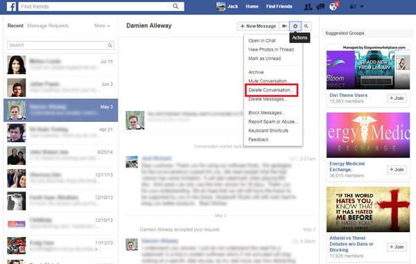Viewport: 416px width, 264px height.
Task: Choose Report Spam or Abuse
Action: click(x=273, y=122)
